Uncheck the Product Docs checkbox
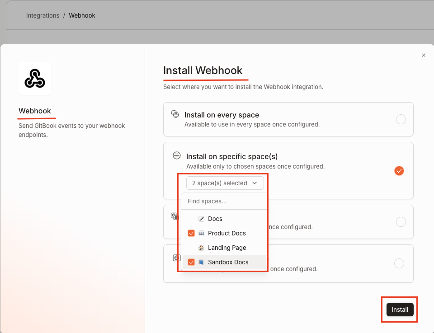Image resolution: width=434 pixels, height=333 pixels. coord(191,233)
